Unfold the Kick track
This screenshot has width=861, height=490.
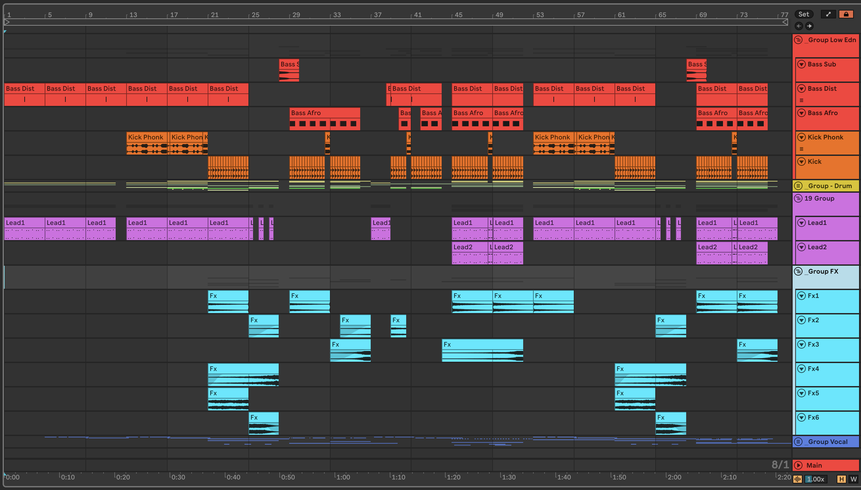tap(802, 161)
